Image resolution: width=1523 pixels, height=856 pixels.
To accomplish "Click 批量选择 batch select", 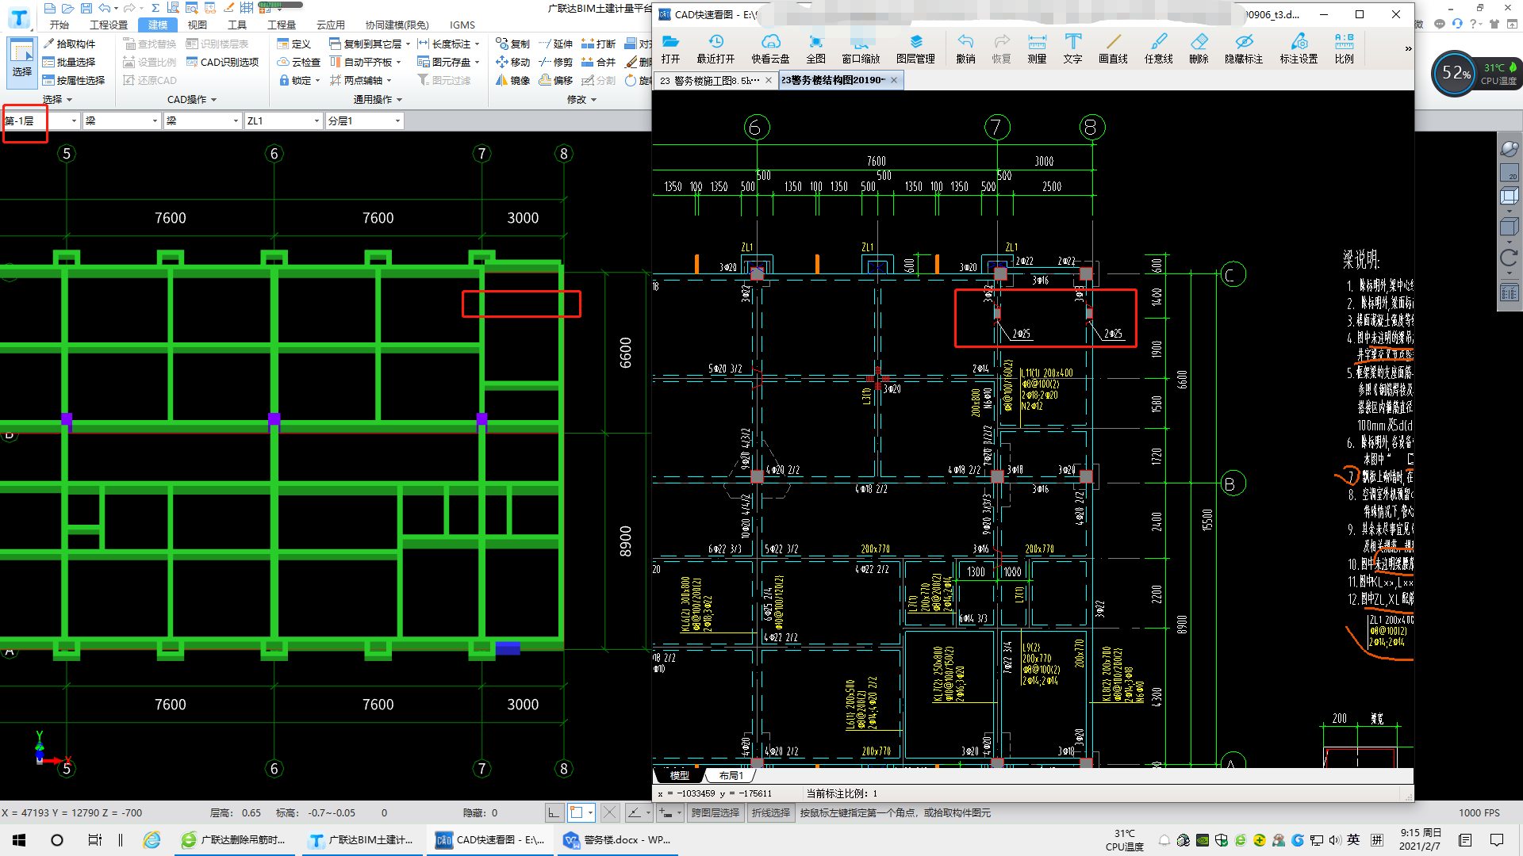I will [69, 62].
